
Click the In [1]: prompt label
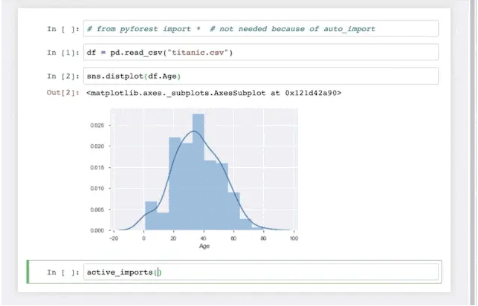(x=63, y=53)
